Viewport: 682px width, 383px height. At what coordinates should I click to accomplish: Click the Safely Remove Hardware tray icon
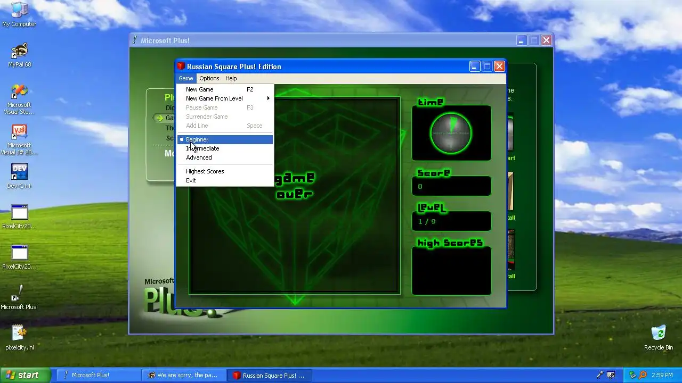(x=633, y=375)
